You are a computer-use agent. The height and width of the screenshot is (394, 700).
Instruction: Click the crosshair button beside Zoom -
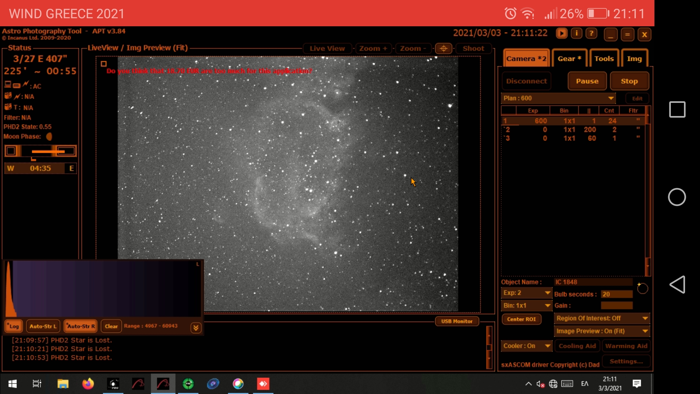coord(443,49)
